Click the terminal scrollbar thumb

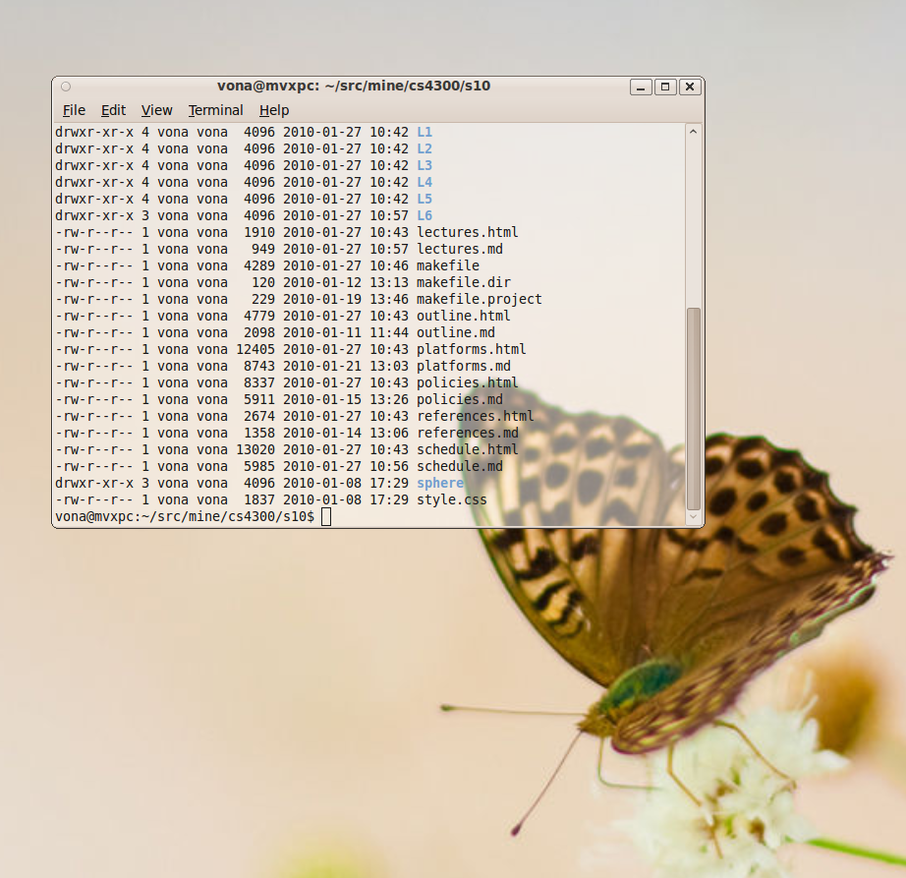coord(694,407)
